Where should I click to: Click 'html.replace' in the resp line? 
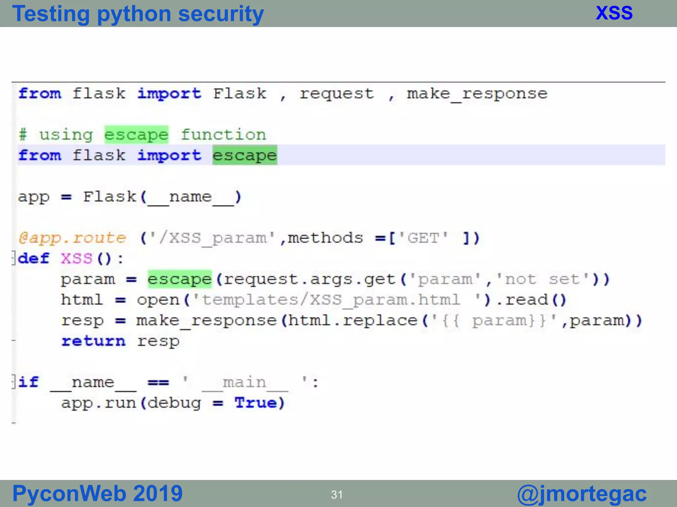tap(353, 321)
